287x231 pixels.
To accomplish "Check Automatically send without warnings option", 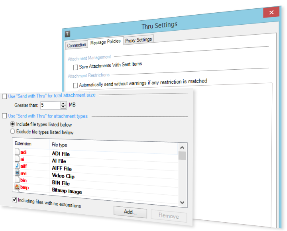I will click(75, 85).
